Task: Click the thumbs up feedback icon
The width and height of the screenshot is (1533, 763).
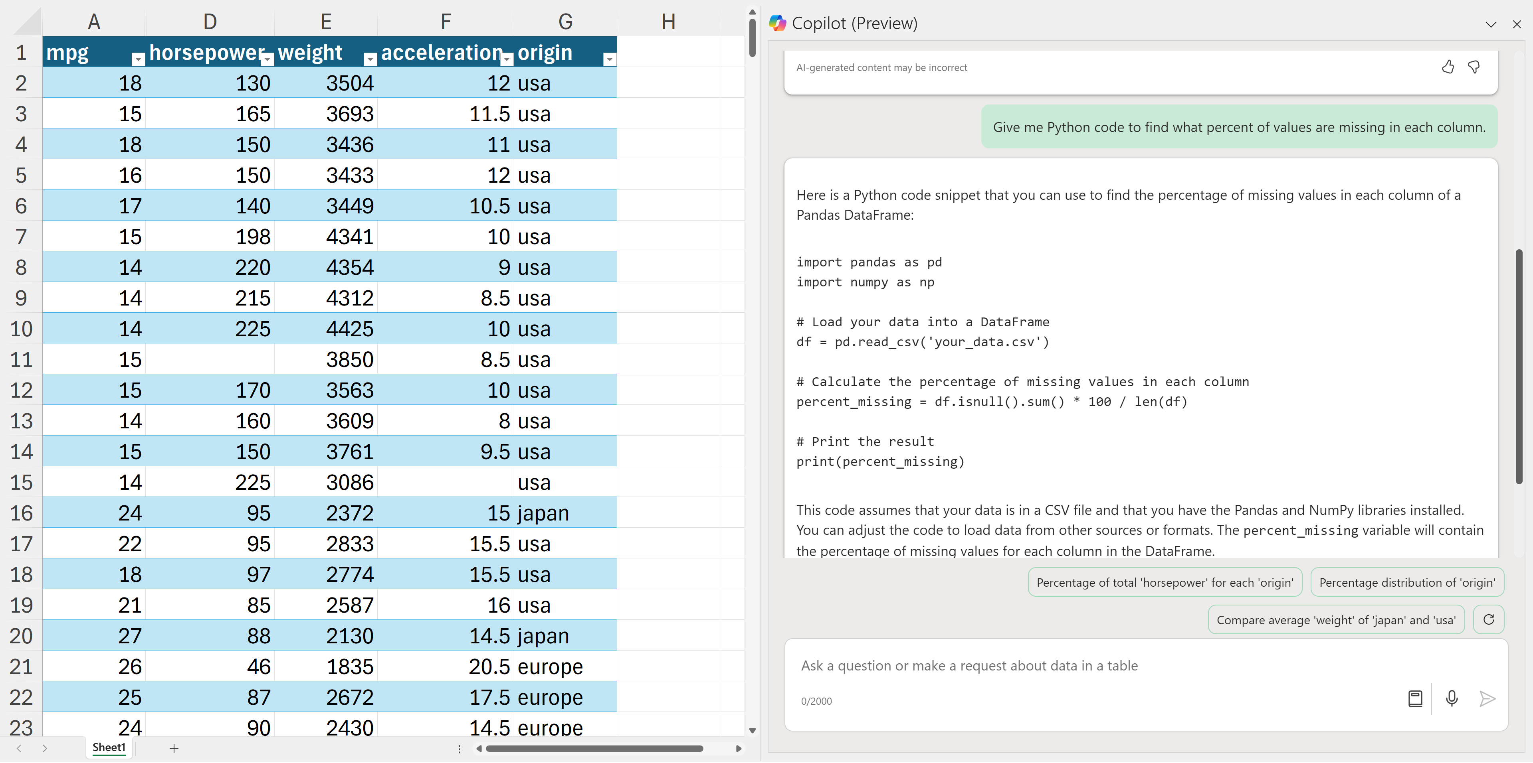Action: point(1447,67)
